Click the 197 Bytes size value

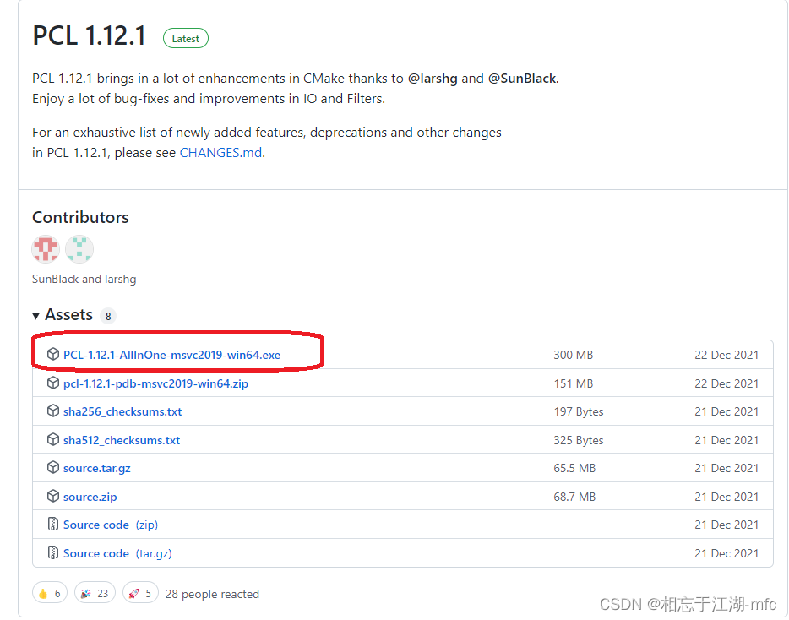point(579,411)
